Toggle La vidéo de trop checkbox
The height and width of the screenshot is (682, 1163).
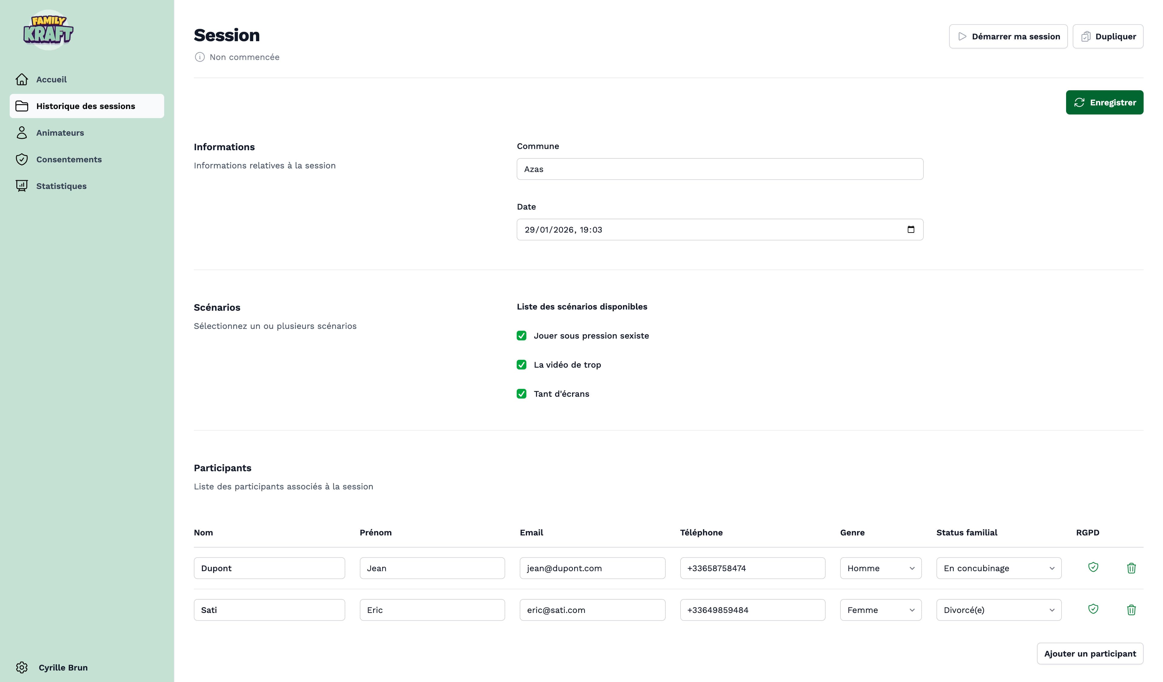pyautogui.click(x=522, y=365)
